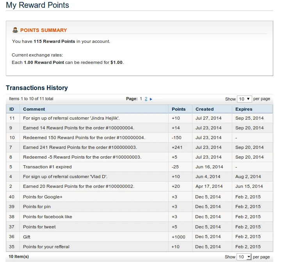
Task: Click the ID column header
Action: [12, 109]
